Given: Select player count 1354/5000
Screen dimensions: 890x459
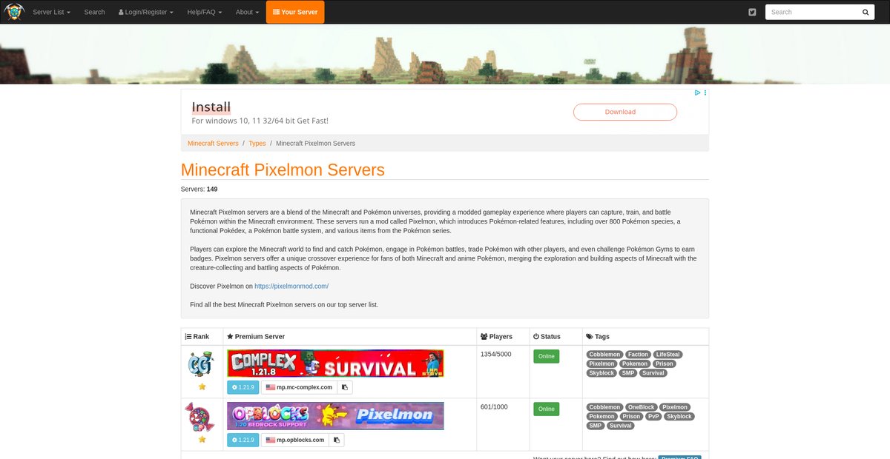Looking at the screenshot, I should 496,355.
